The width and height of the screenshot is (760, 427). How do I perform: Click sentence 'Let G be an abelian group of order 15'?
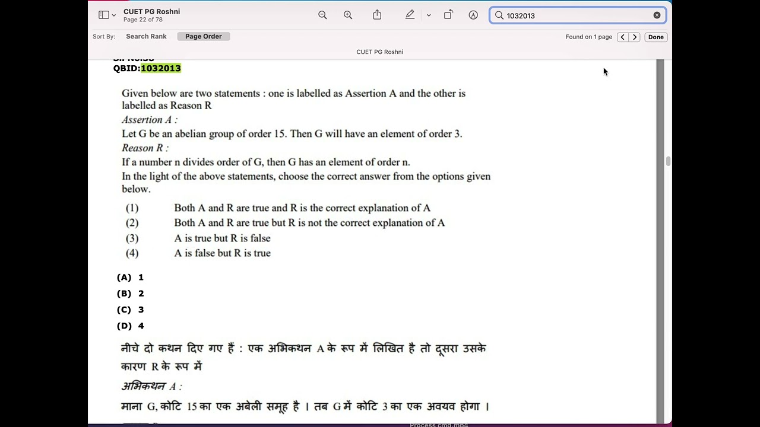click(204, 134)
